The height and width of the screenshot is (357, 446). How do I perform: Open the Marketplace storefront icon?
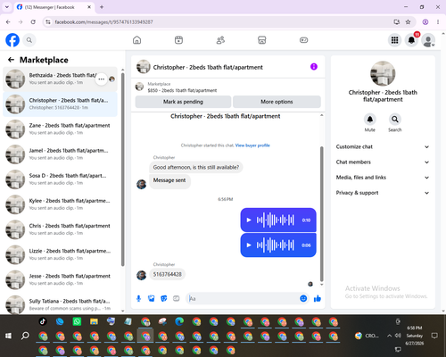[262, 40]
